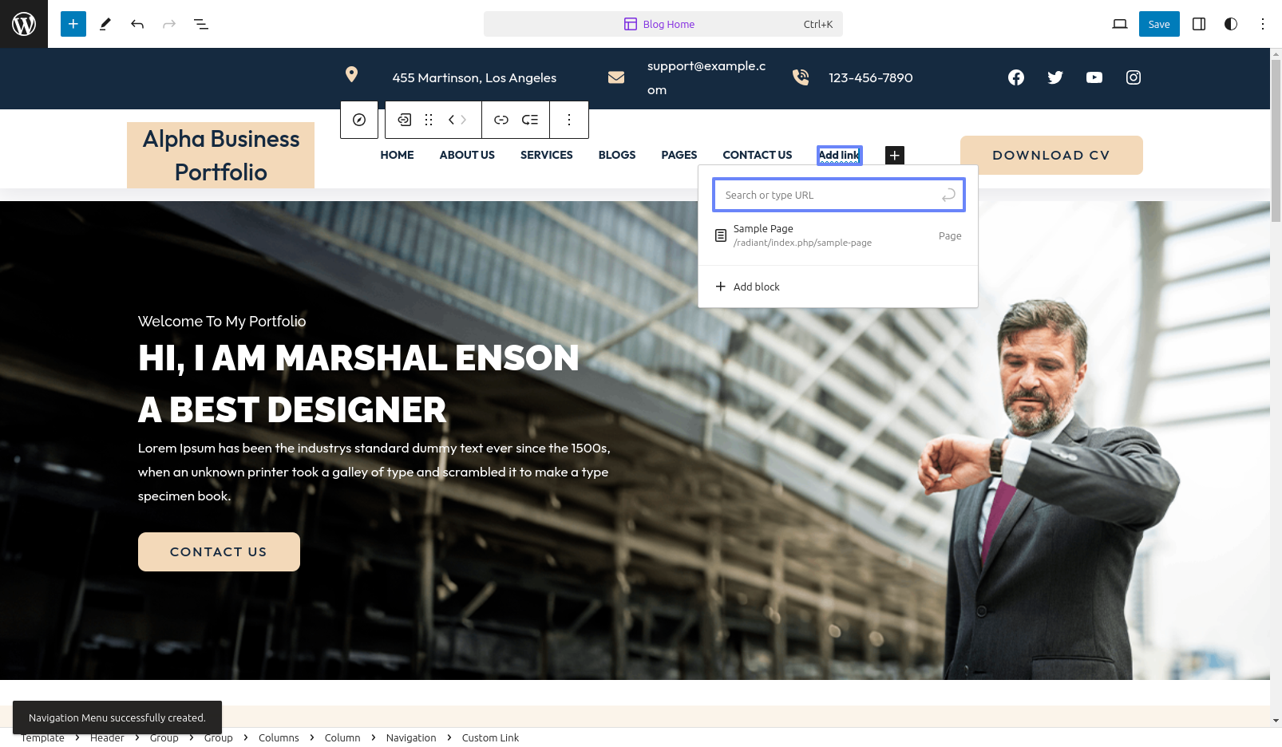Undo the last change
The height and width of the screenshot is (747, 1282).
pyautogui.click(x=137, y=24)
